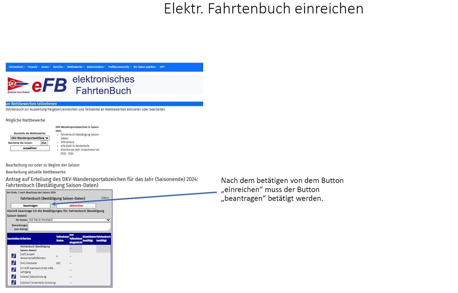The height and width of the screenshot is (293, 458).
Task: Edit the Sicherheits-Schulung entry
Action: (x=14, y=283)
